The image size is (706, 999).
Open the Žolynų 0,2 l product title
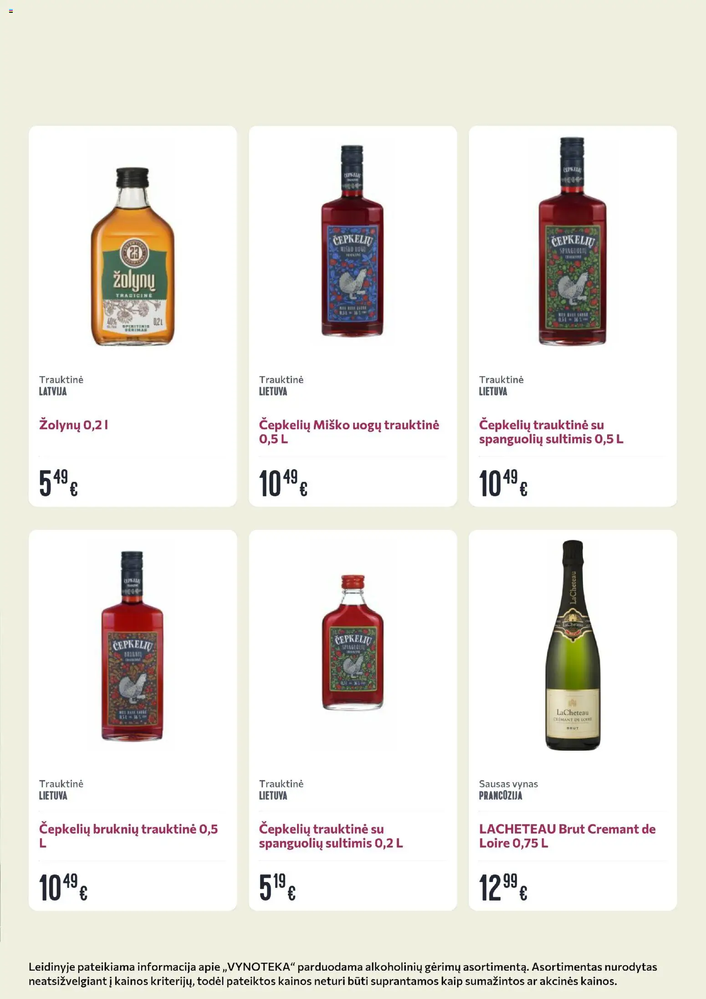73,425
